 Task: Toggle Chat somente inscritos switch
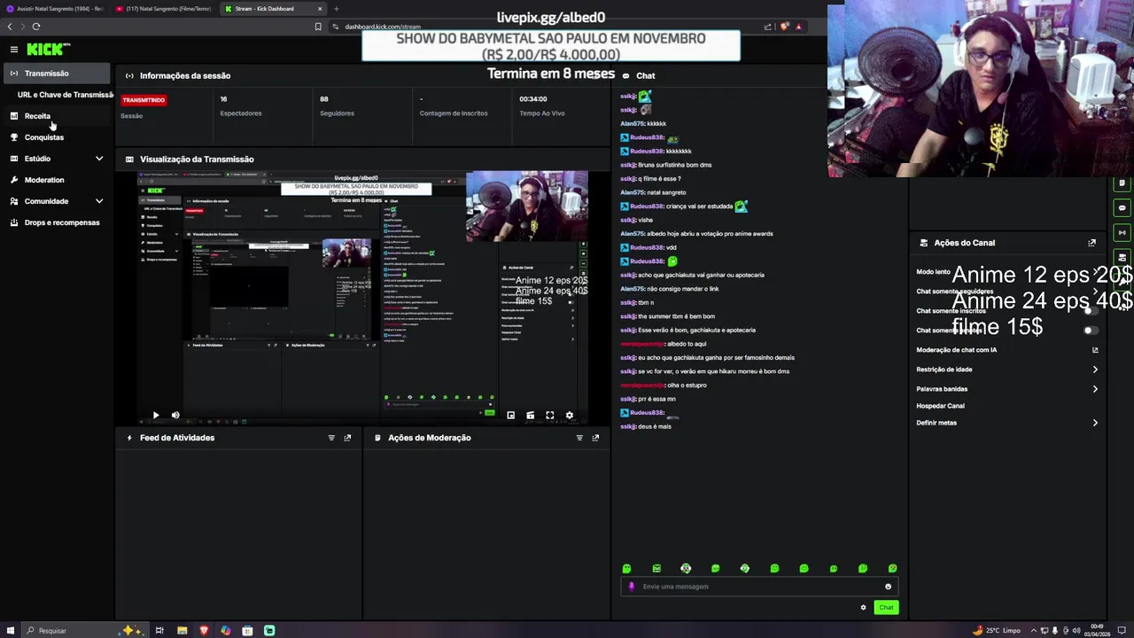tap(1091, 311)
